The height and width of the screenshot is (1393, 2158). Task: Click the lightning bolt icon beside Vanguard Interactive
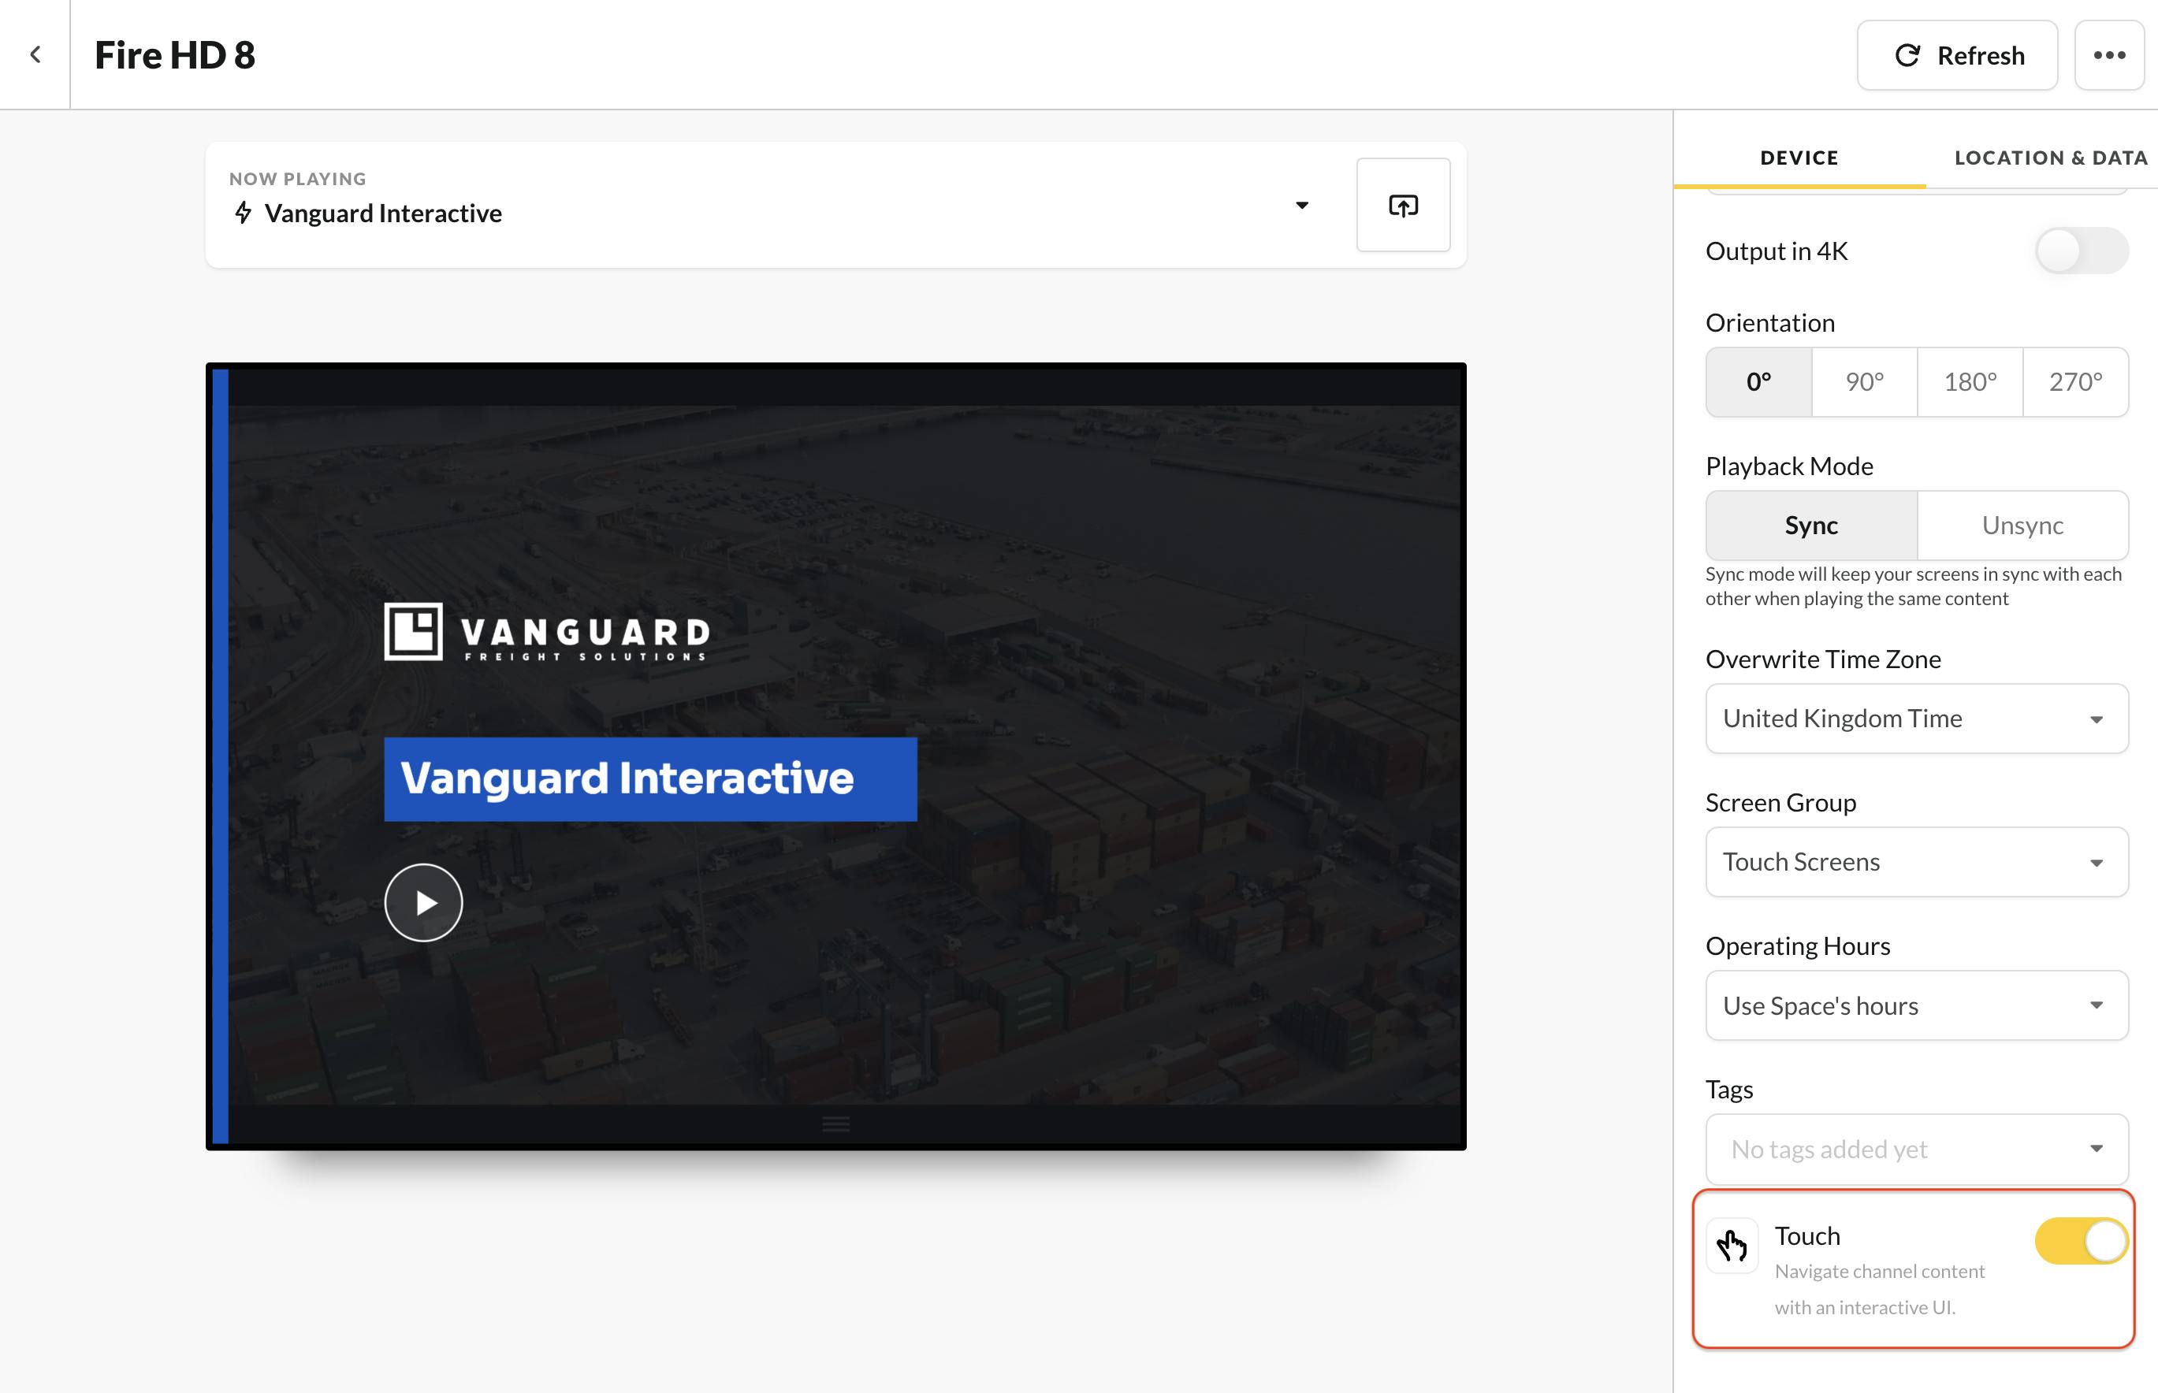pos(243,213)
